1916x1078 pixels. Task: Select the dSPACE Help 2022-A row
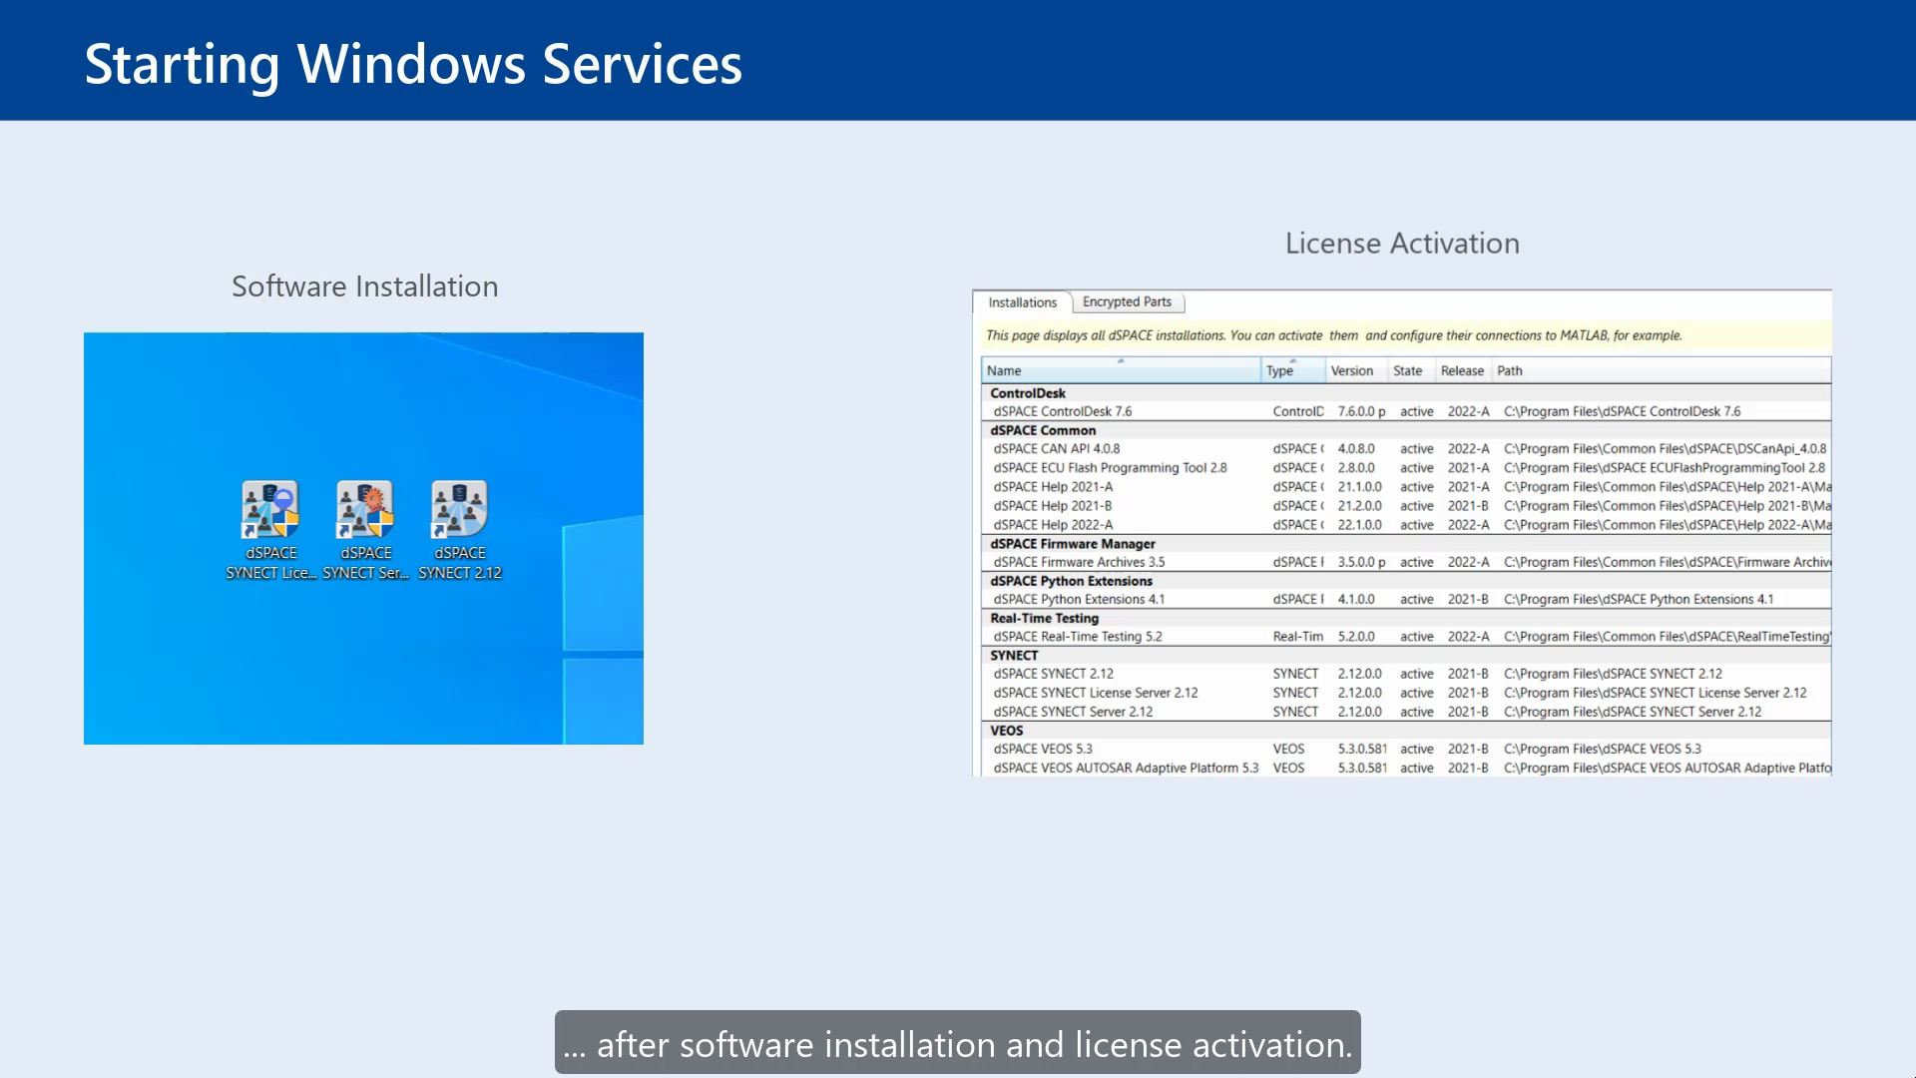point(1406,525)
